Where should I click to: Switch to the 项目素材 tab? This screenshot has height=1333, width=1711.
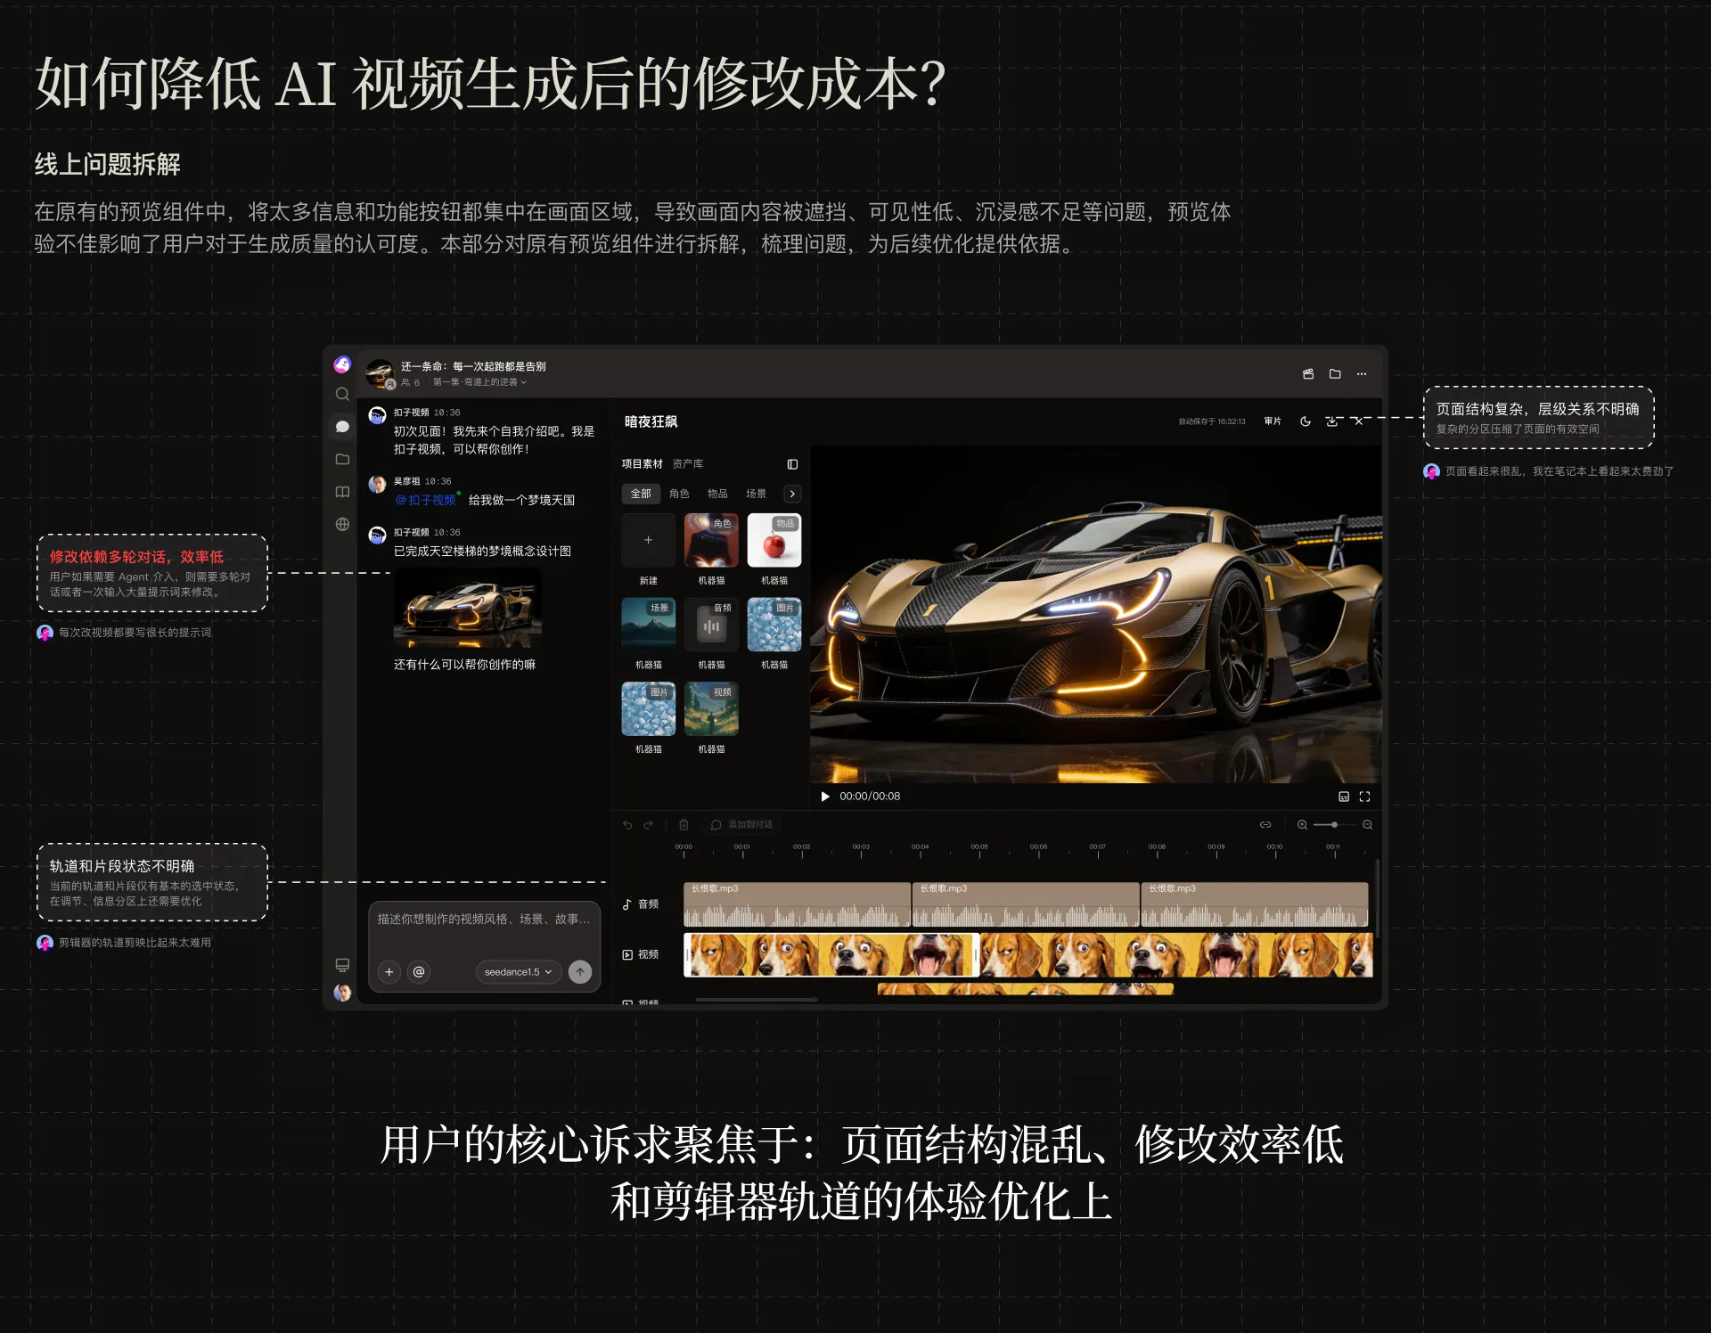click(x=642, y=464)
